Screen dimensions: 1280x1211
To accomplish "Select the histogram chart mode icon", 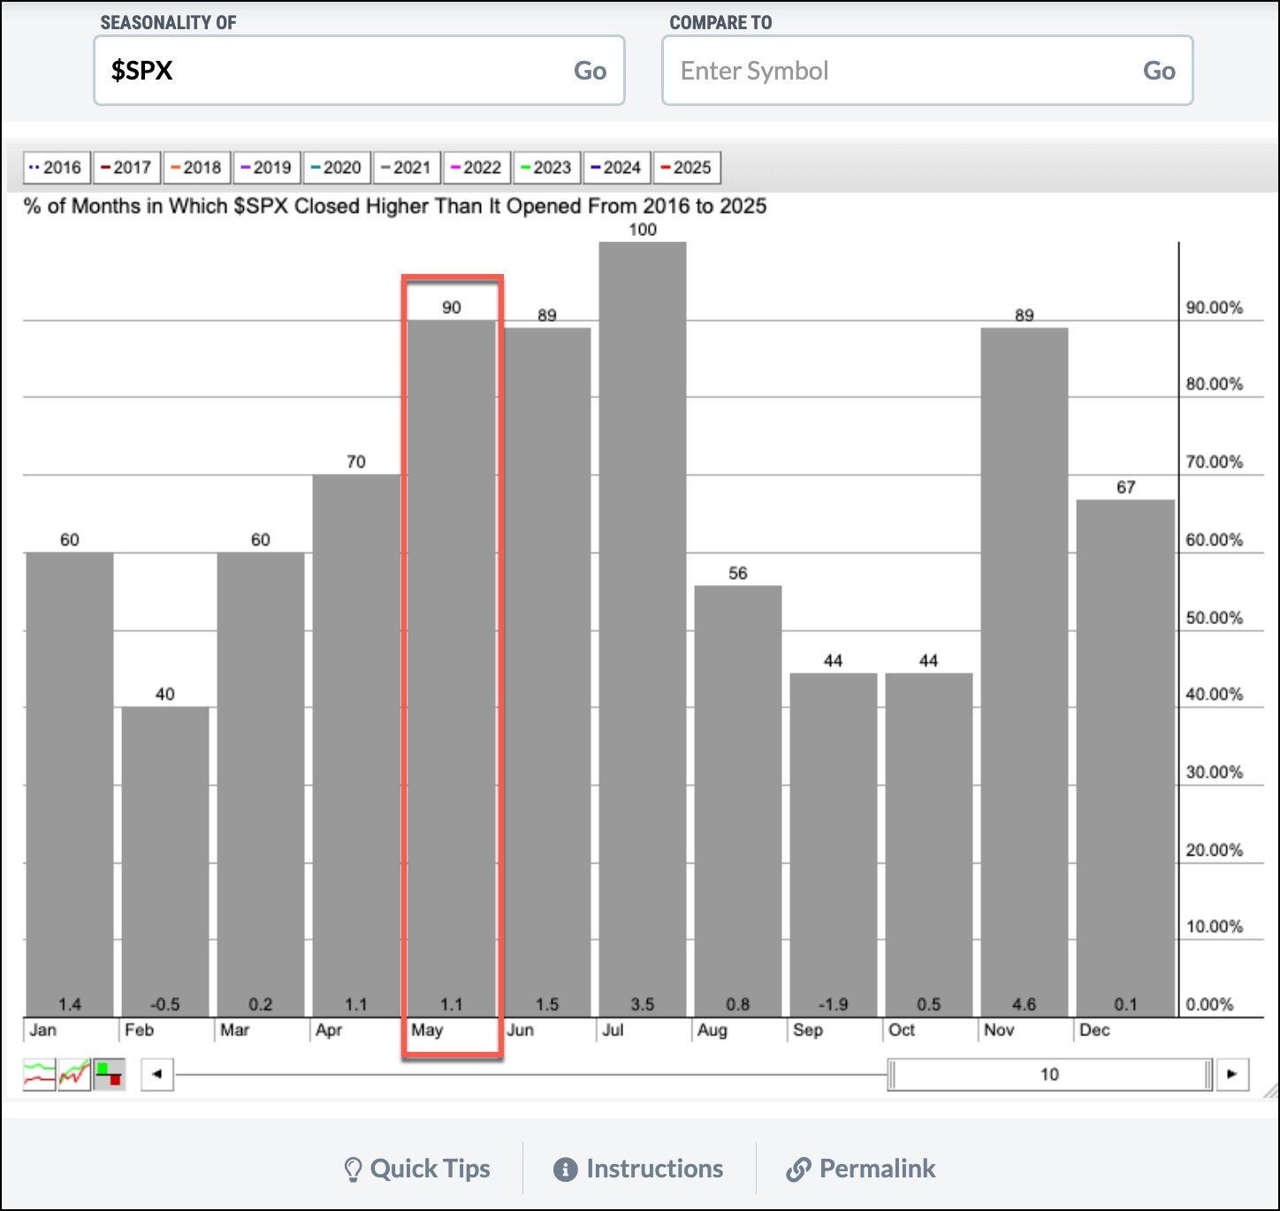I will coord(110,1075).
